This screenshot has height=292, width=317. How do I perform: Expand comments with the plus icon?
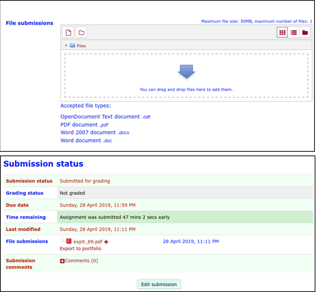point(62,261)
